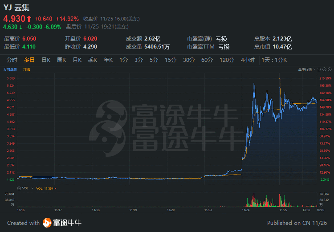The height and width of the screenshot is (232, 334).
Task: Click the -2.24% percentage axis label
Action: coord(324,179)
